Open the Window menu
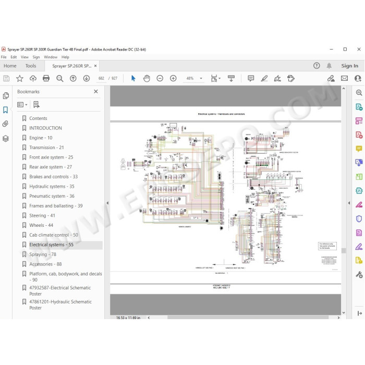Image resolution: width=365 pixels, height=365 pixels. click(x=51, y=57)
